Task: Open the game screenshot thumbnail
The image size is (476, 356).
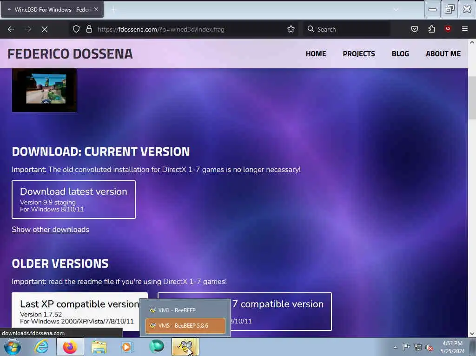Action: 44,90
